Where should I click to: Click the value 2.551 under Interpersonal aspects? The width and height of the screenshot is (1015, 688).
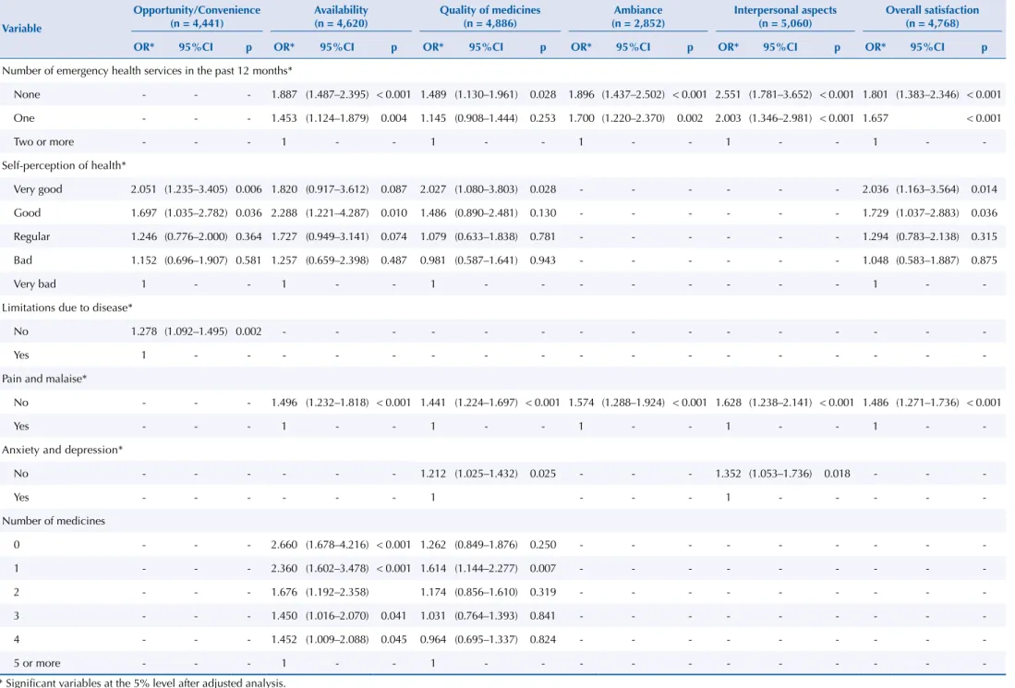[729, 94]
